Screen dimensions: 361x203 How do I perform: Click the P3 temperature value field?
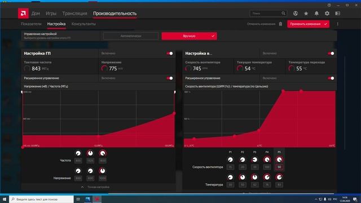pyautogui.click(x=254, y=185)
